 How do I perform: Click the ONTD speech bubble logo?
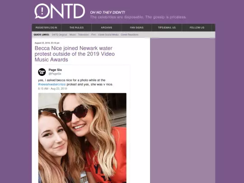click(60, 11)
